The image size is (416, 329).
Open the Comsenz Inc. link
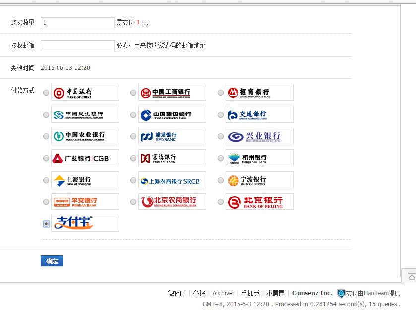312,293
